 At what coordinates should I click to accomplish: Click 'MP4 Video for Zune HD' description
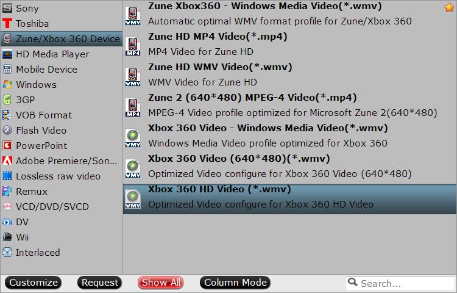(x=201, y=52)
